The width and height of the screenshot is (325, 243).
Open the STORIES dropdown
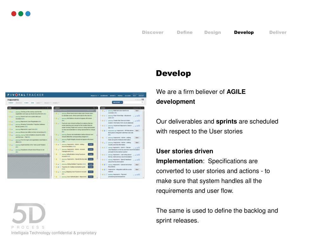[x=56, y=103]
